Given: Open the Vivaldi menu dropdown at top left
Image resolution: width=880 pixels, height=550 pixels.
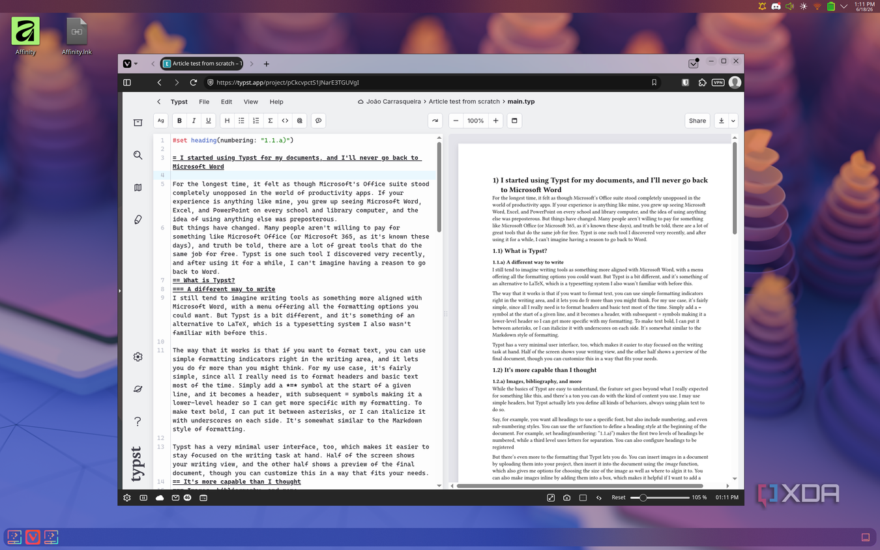Looking at the screenshot, I should pyautogui.click(x=131, y=63).
